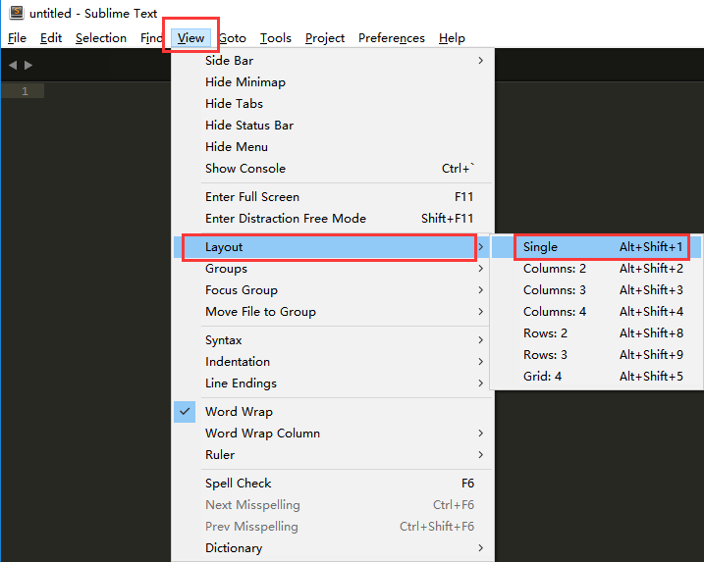Choose Hide Tabs

coord(333,104)
